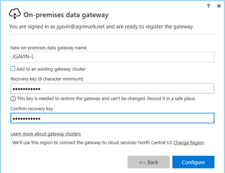Screen dimensions: 225x173
Task: Go back with the << Back button
Action: tap(148, 162)
